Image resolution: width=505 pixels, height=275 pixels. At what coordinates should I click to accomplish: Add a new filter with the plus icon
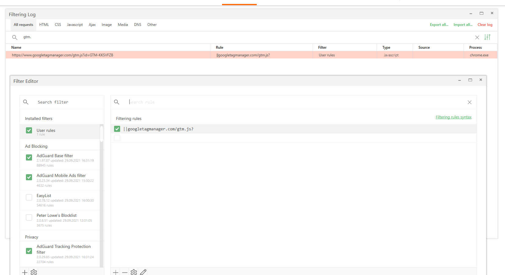(x=24, y=272)
